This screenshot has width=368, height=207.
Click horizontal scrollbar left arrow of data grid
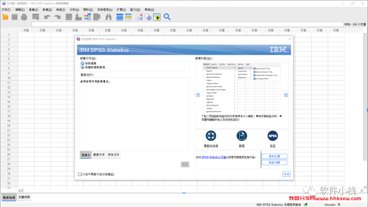pos(20,190)
